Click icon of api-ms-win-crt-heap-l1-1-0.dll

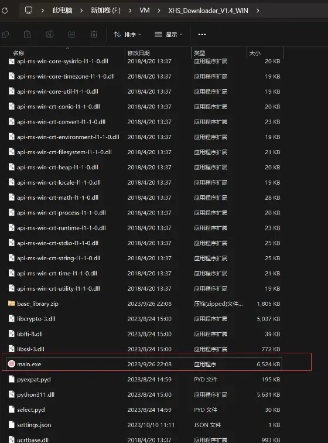pos(11,167)
